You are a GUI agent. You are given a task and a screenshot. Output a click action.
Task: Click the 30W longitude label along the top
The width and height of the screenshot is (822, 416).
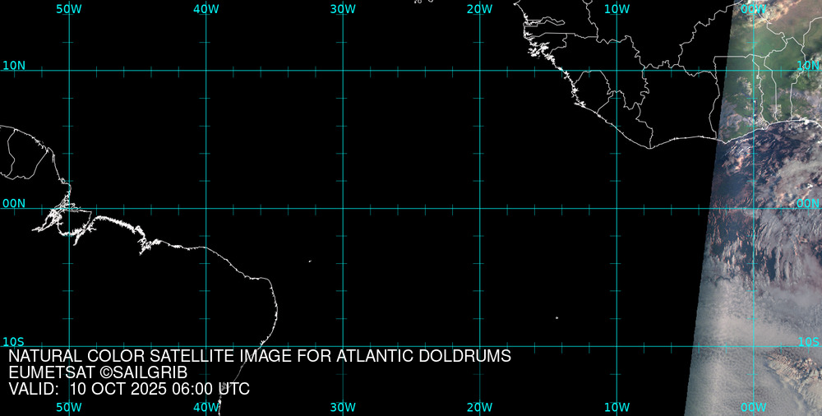(343, 9)
